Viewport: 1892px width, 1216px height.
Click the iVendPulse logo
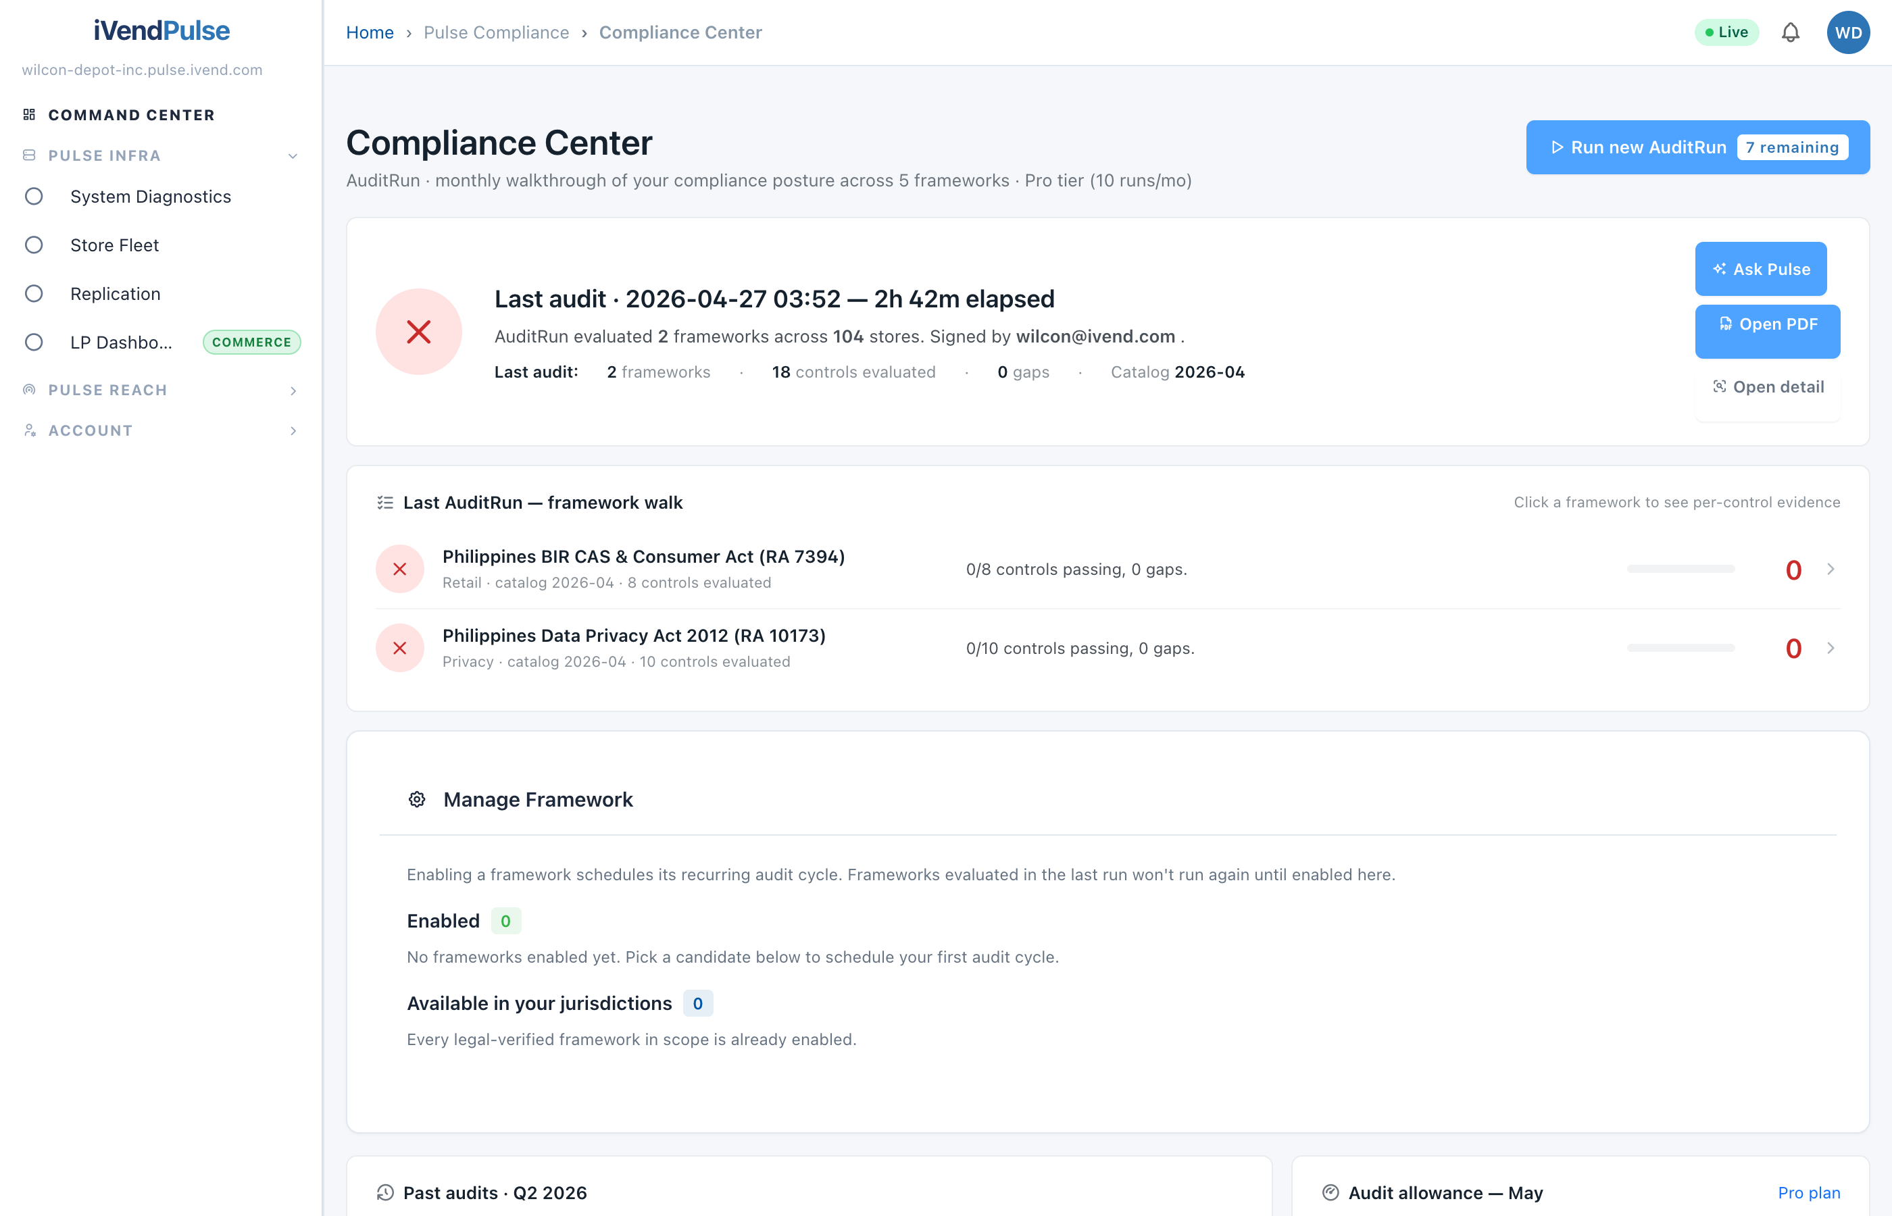tap(162, 31)
